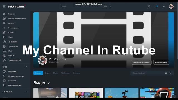Viewport: 178px width, 100px height.
Task: Open Видео section via its chevron
Action: pos(49,83)
